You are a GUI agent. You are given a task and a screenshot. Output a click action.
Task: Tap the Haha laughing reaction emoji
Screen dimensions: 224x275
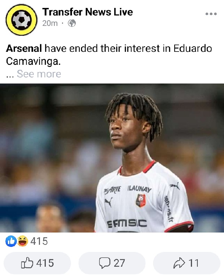click(x=22, y=241)
